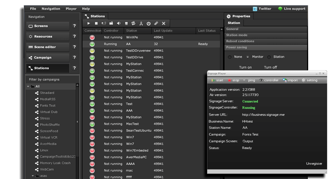Image resolution: width=330 pixels, height=179 pixels.
Task: Open the Navigation menu
Action: point(51,9)
